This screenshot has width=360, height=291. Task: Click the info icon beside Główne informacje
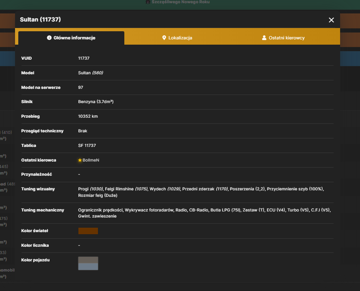click(x=49, y=38)
